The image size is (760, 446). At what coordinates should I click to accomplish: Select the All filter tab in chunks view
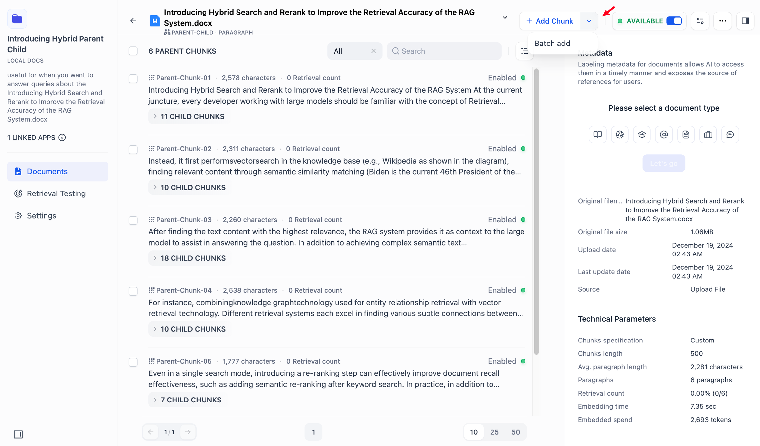click(337, 51)
